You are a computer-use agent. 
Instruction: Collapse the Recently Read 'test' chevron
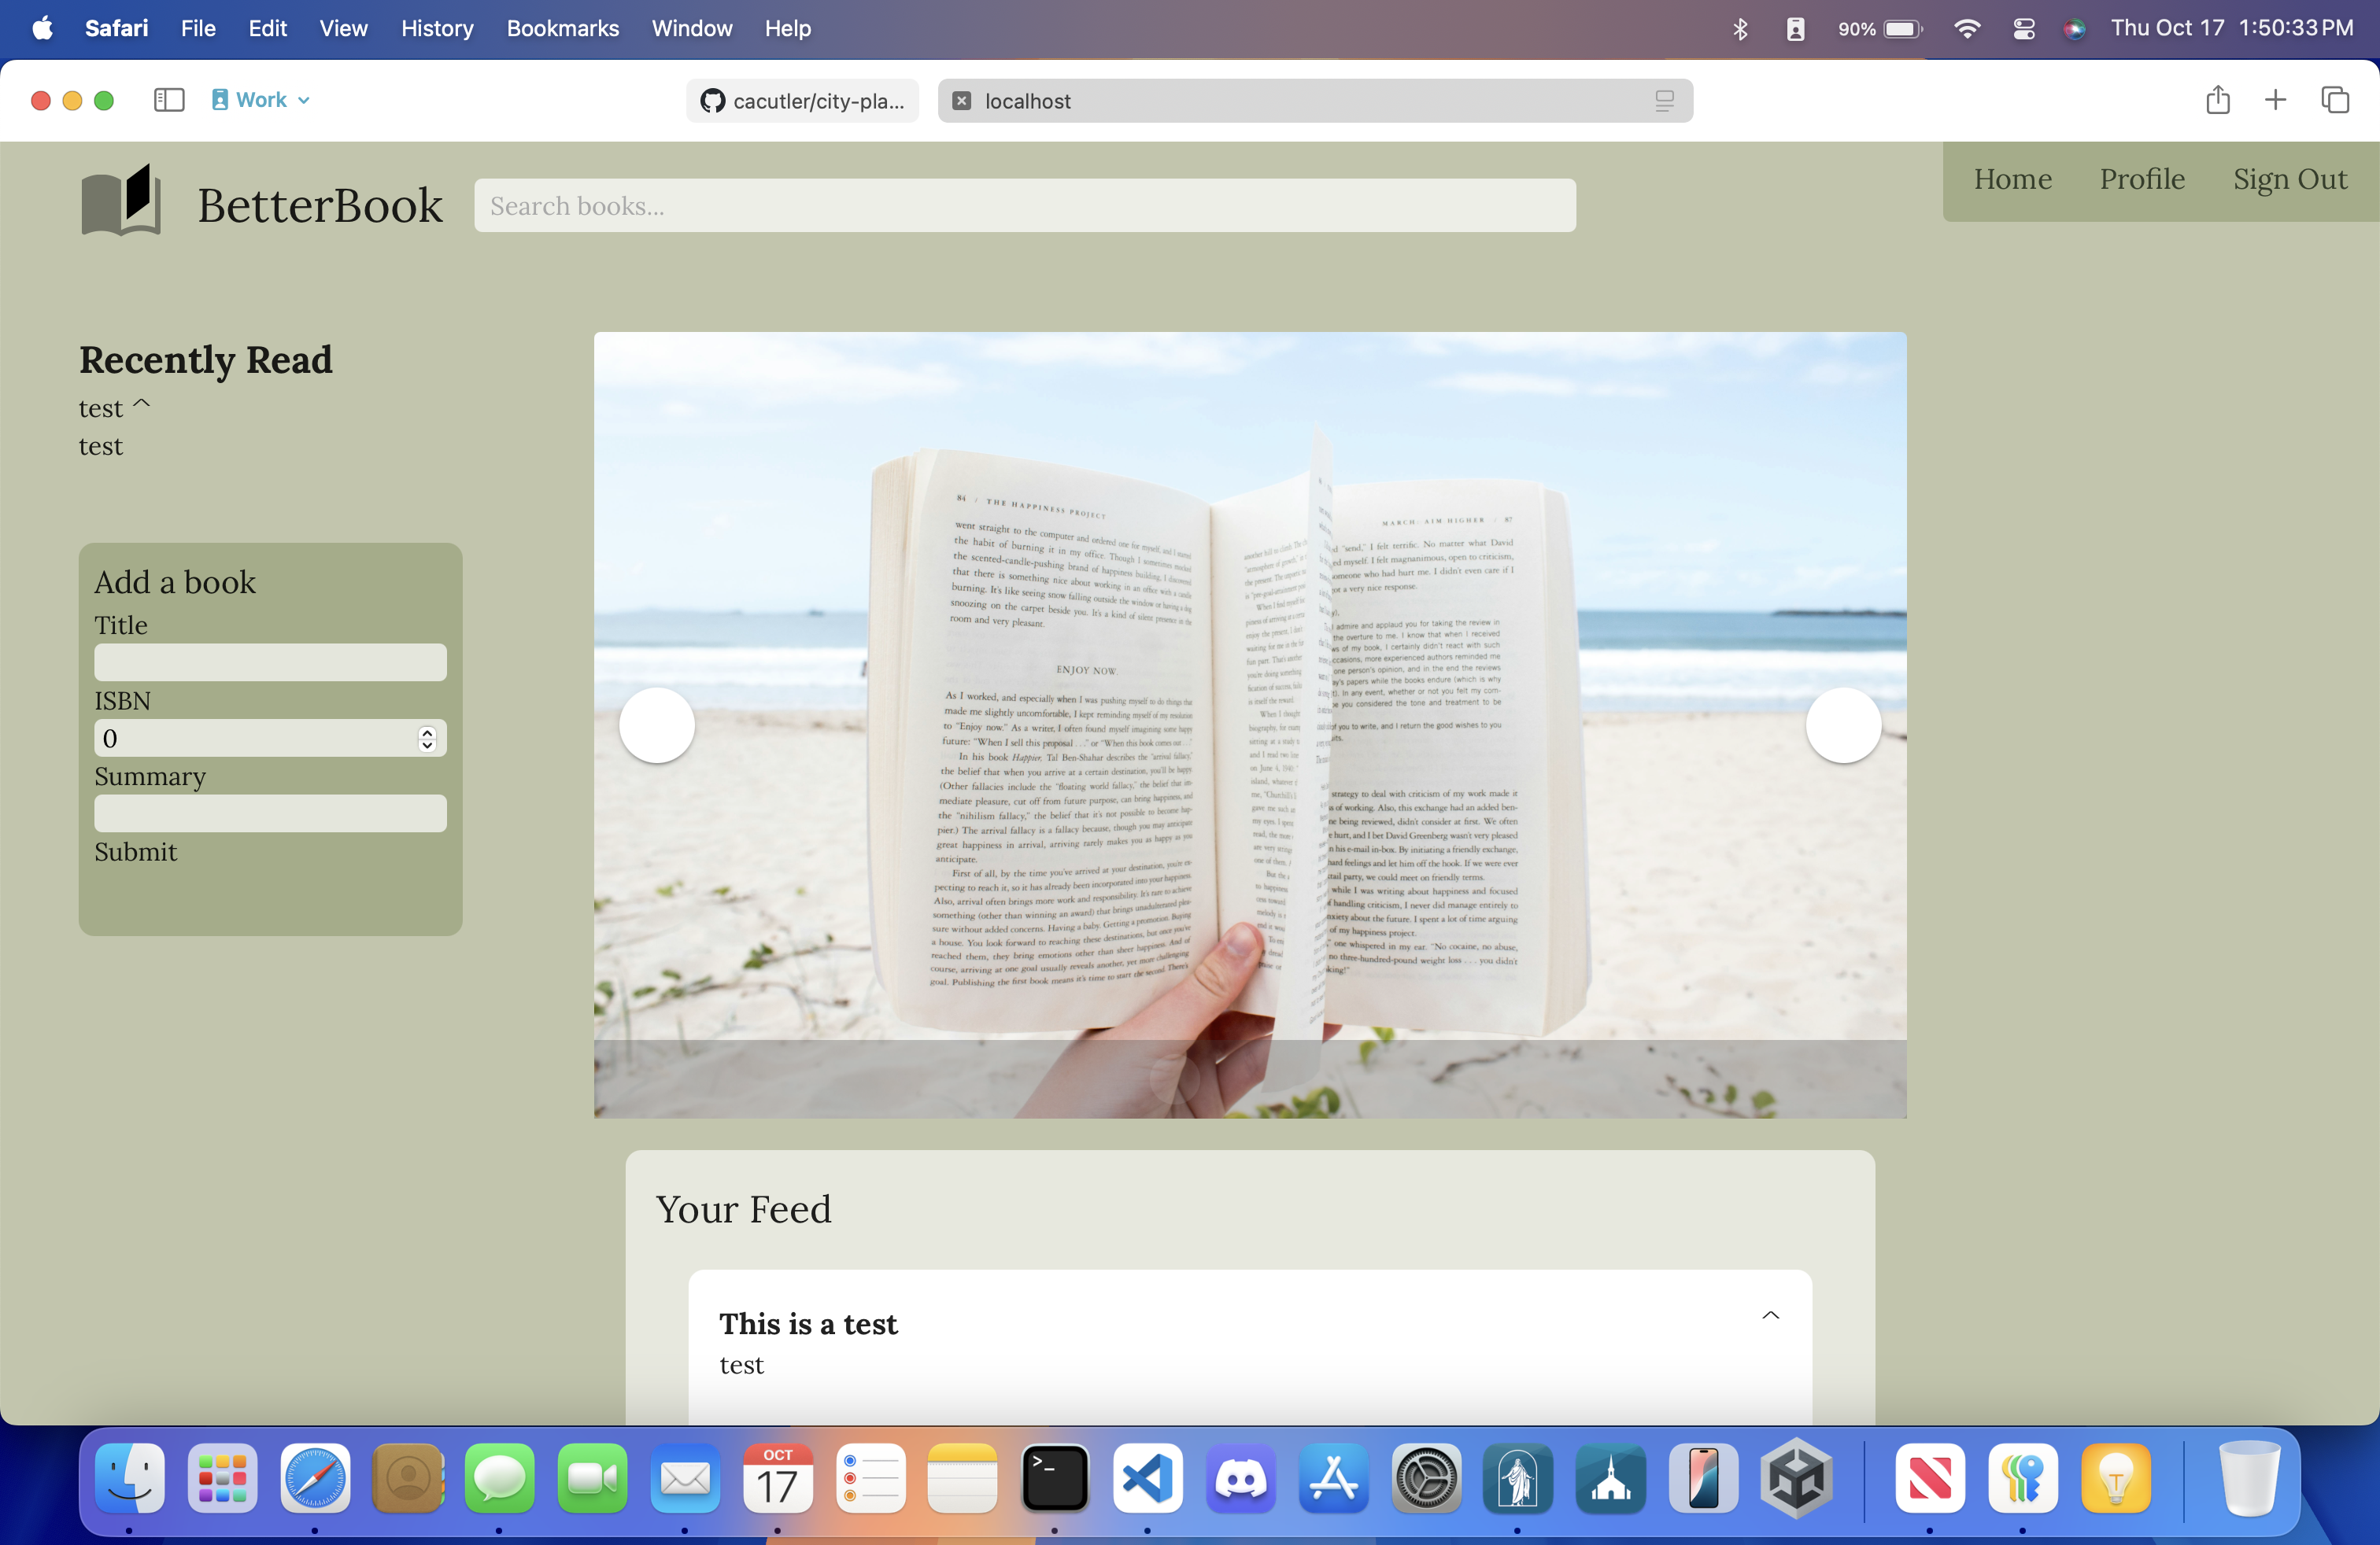point(142,404)
